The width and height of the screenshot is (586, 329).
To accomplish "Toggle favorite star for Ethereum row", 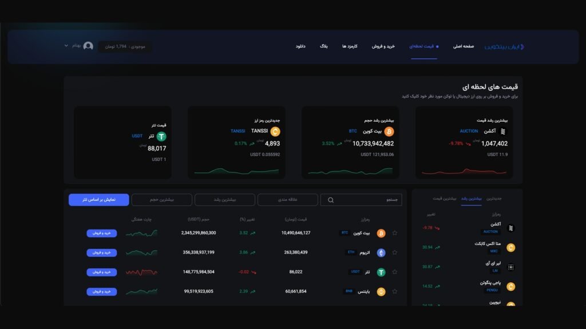I will click(395, 253).
